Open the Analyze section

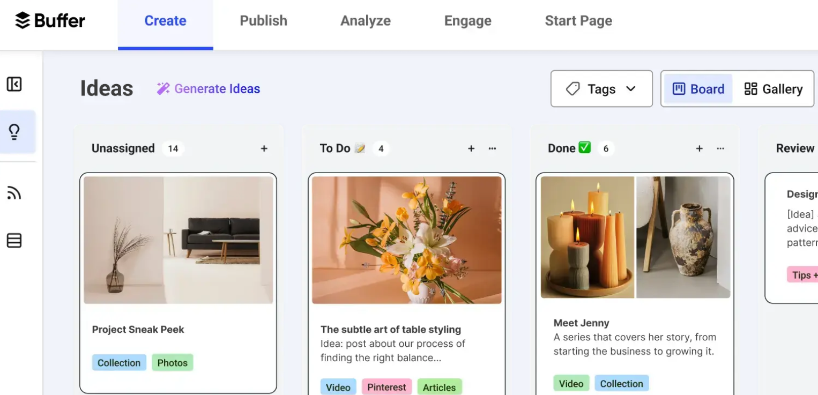click(365, 20)
